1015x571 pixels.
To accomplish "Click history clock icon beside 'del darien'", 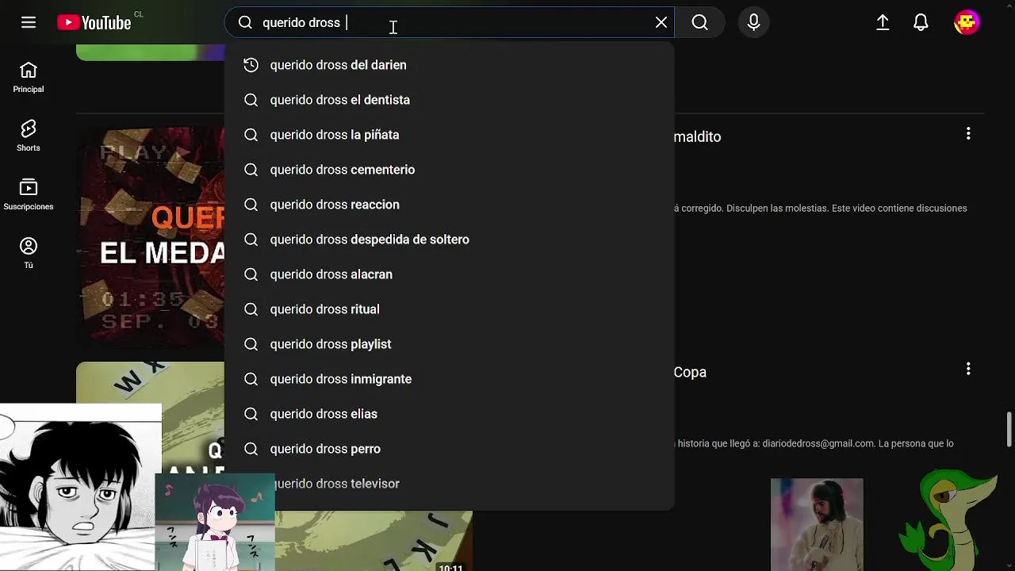I will 251,65.
